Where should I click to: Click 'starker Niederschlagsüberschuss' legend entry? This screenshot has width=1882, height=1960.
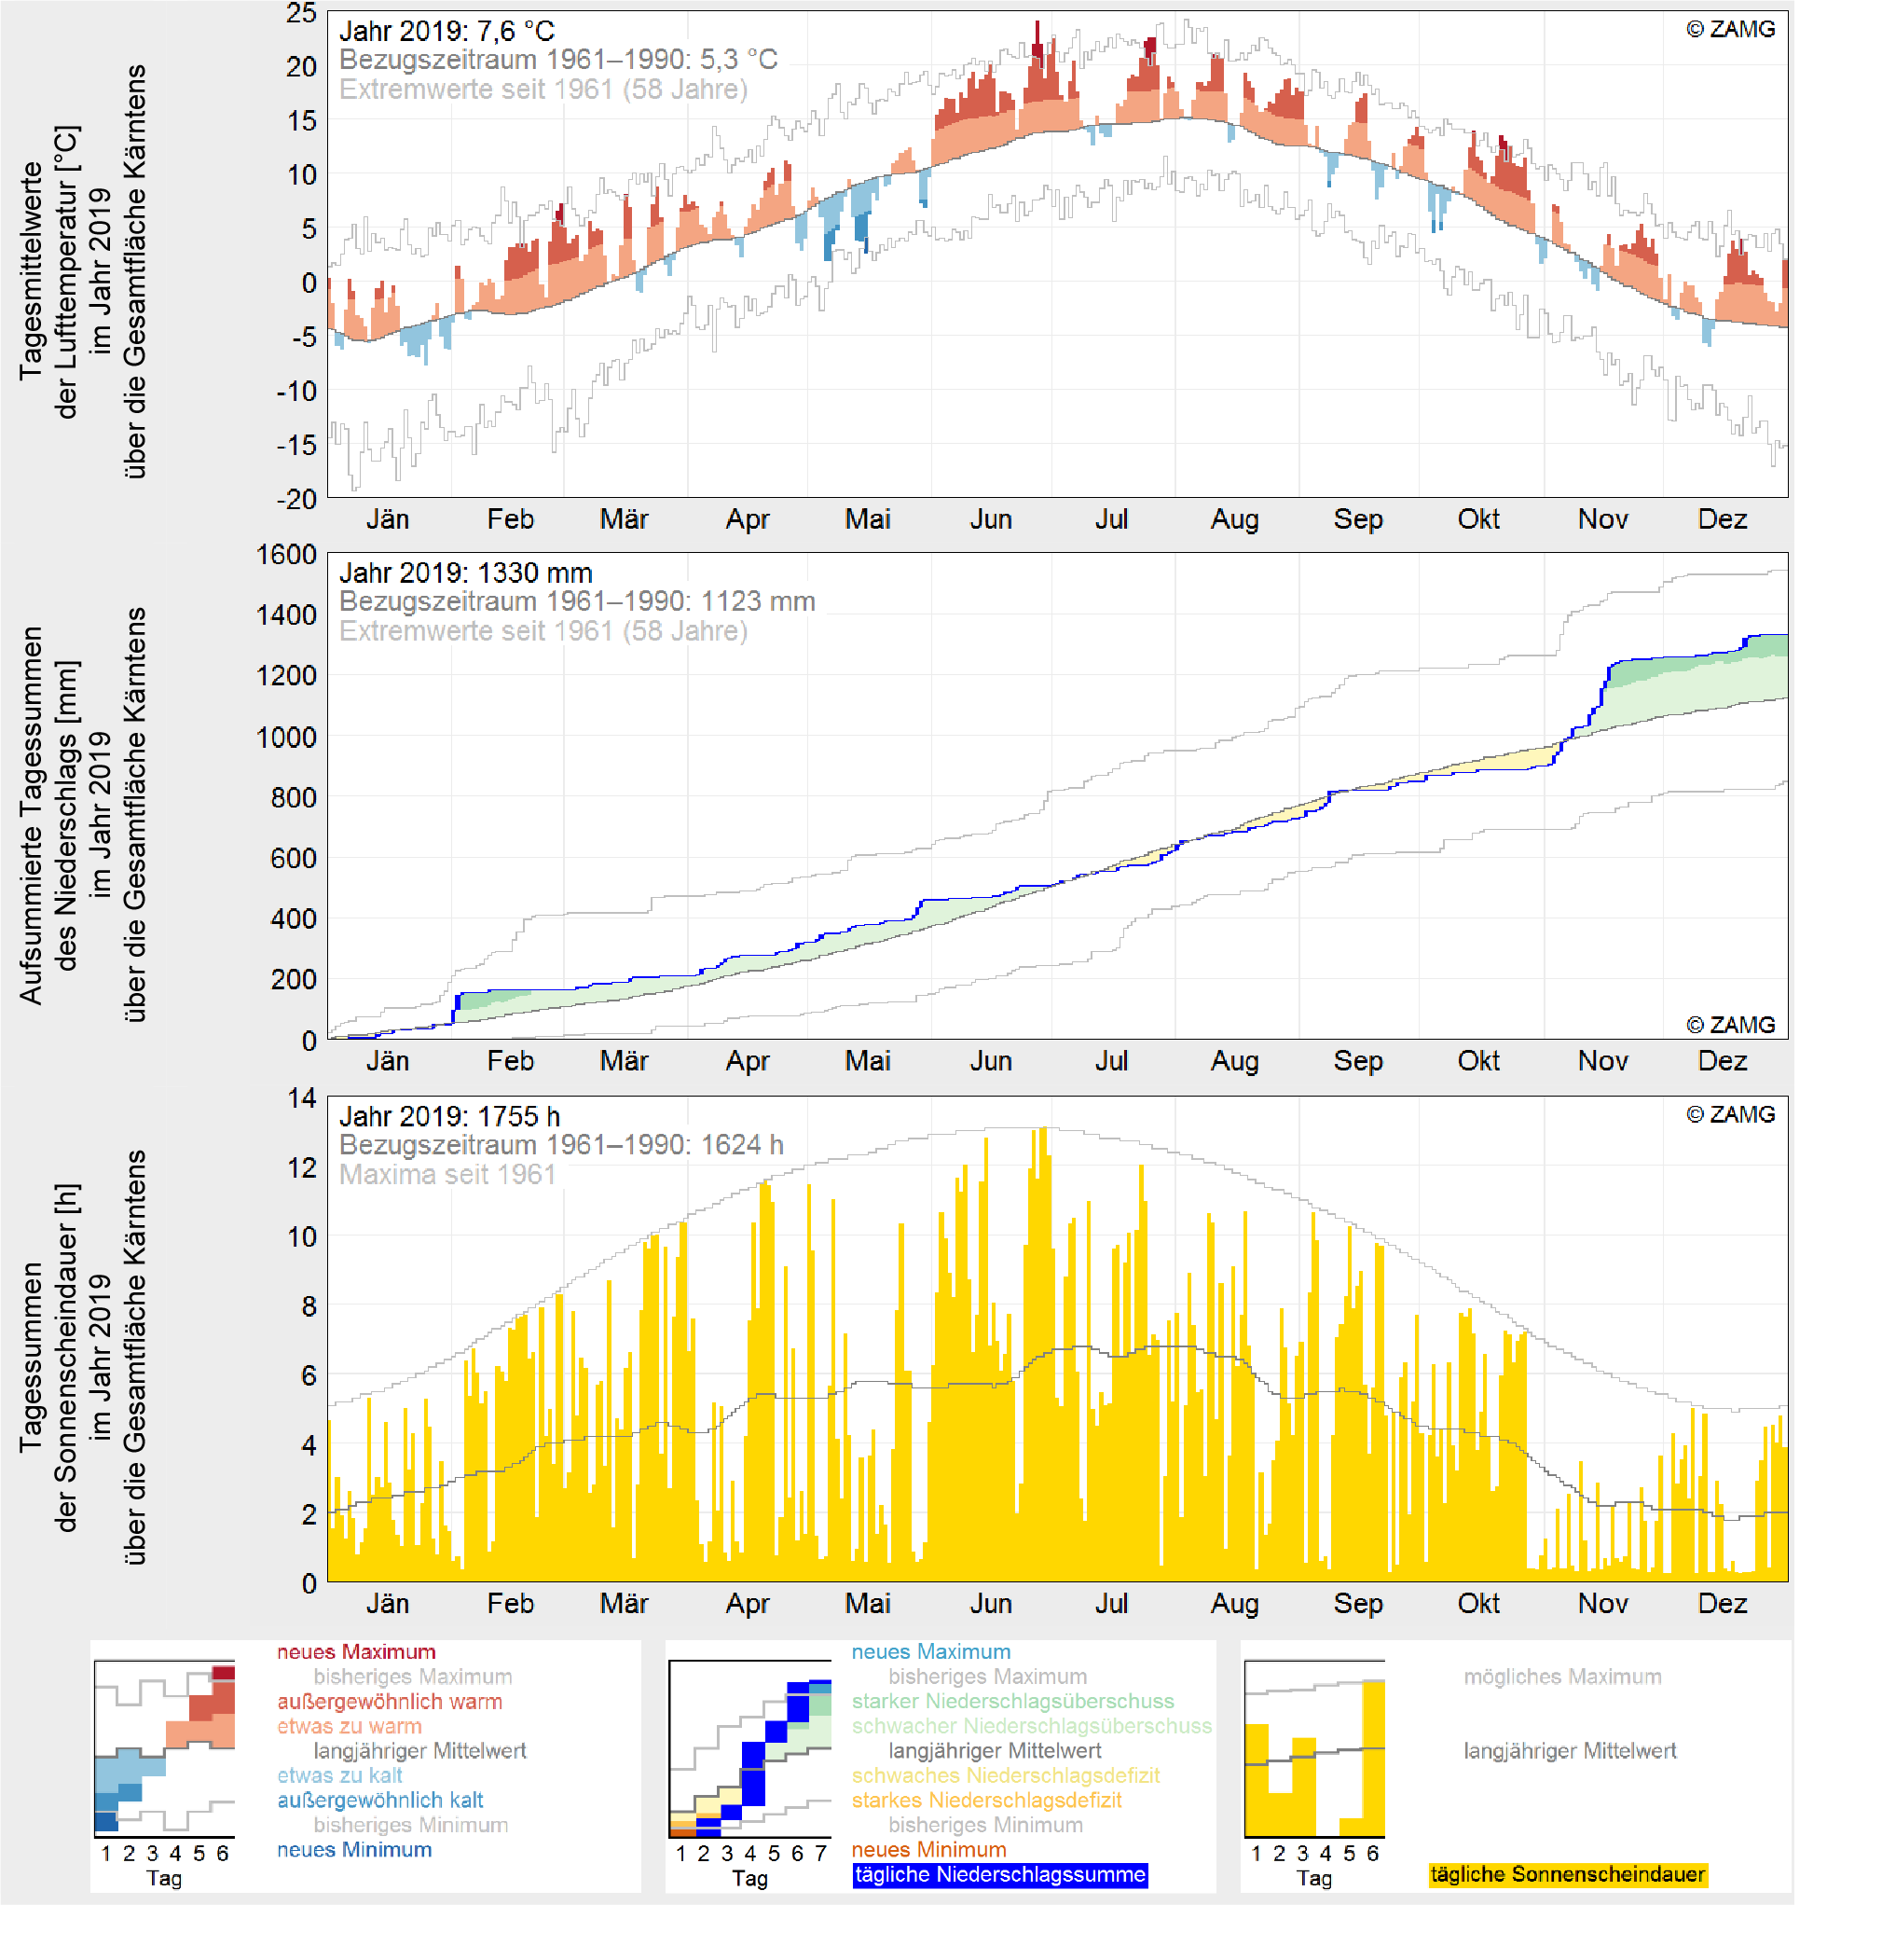(1012, 1702)
